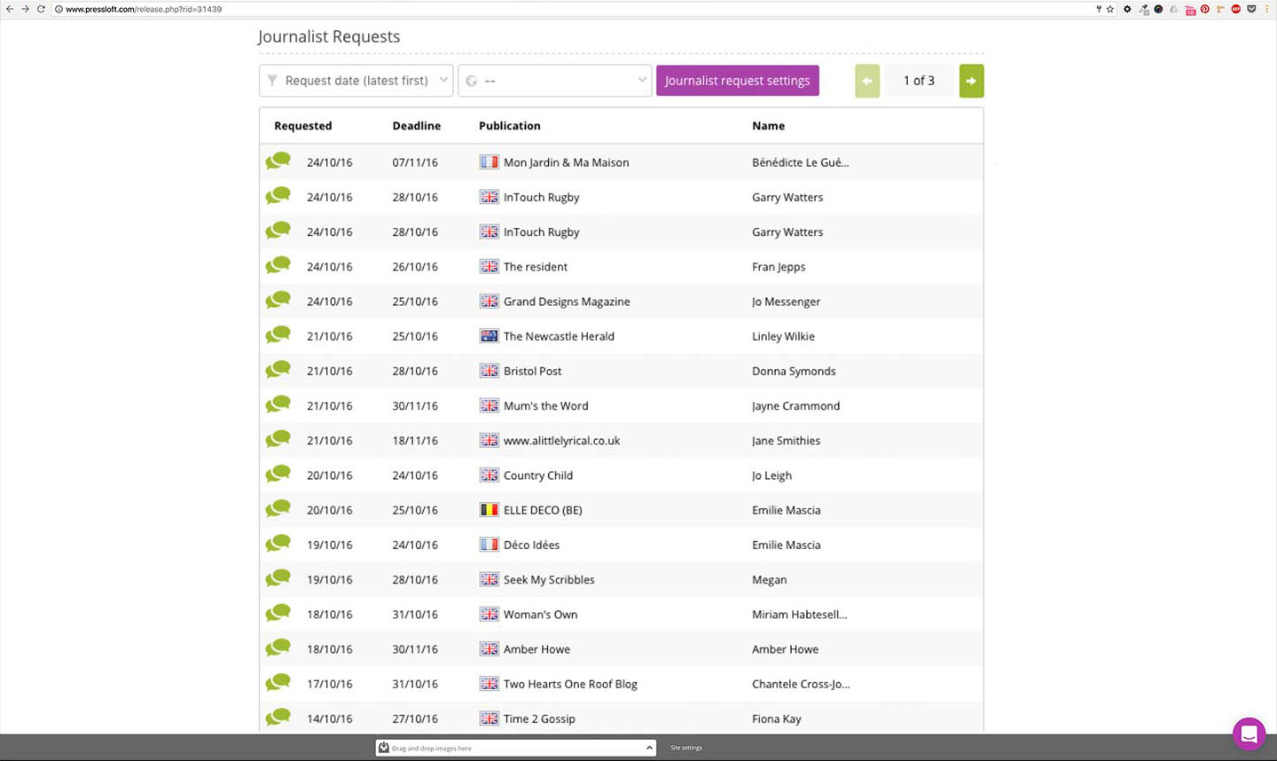Open chat bubble icon for Country Child row
This screenshot has height=761, width=1277.
coord(278,474)
